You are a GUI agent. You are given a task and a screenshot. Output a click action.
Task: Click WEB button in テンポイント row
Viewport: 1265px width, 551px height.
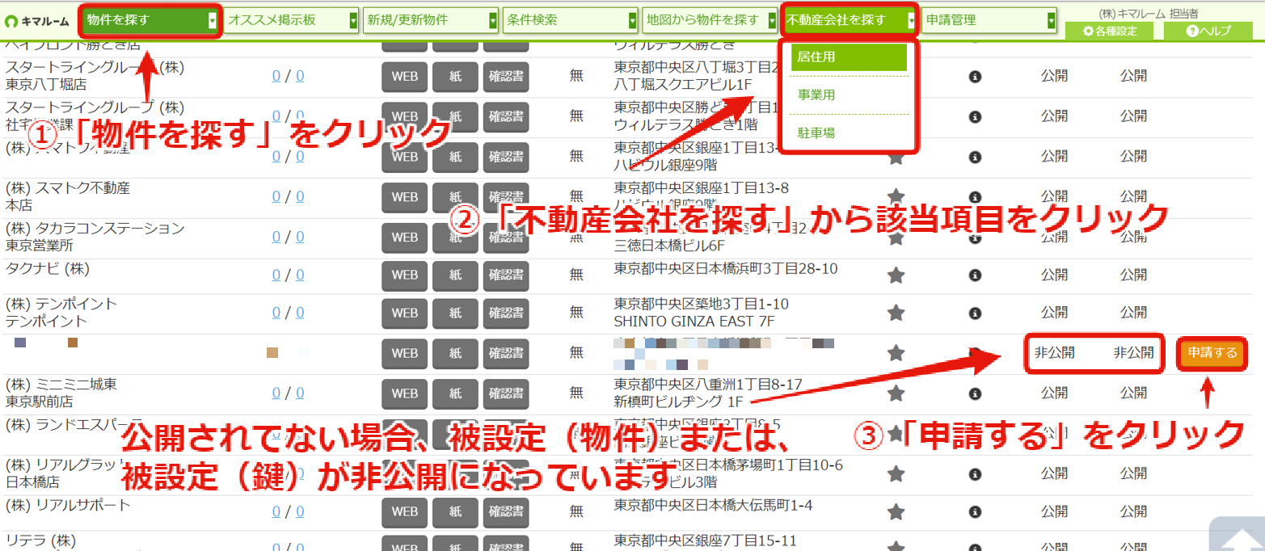coord(405,313)
